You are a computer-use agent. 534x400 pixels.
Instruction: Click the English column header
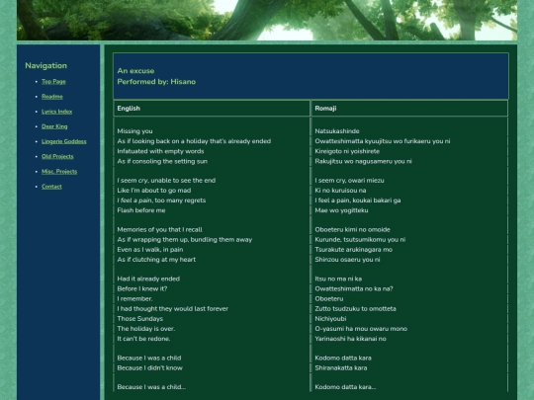(x=129, y=109)
